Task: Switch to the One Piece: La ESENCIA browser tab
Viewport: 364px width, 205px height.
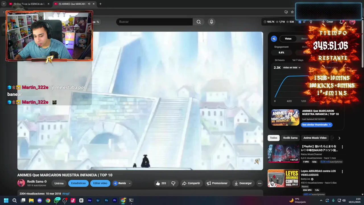Action: click(x=29, y=4)
